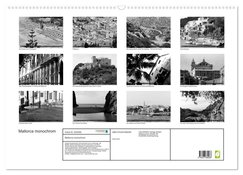243x175 pixels.
Task: Open the Palma courtyard palm photo
Action: [x=148, y=69]
